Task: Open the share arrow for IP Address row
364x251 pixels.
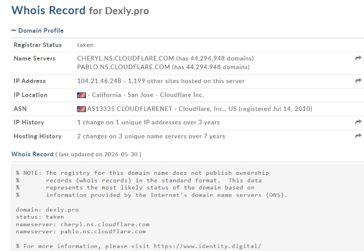Action: tap(358, 81)
